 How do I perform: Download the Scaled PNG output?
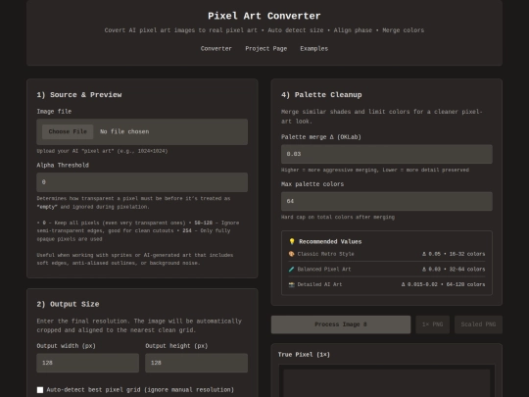[478, 324]
